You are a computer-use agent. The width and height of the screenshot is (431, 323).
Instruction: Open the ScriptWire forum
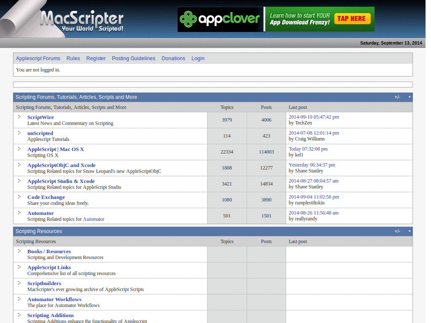click(x=41, y=117)
